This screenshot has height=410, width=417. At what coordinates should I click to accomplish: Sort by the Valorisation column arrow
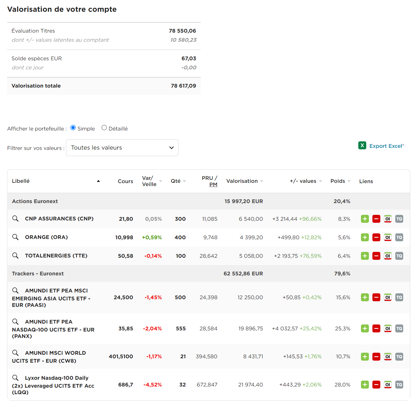[x=261, y=181]
